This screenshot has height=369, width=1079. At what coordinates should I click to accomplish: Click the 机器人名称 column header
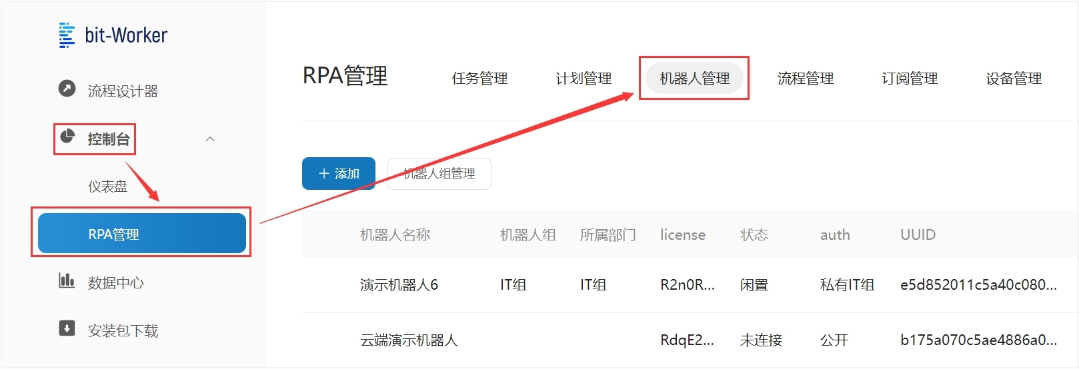point(395,235)
